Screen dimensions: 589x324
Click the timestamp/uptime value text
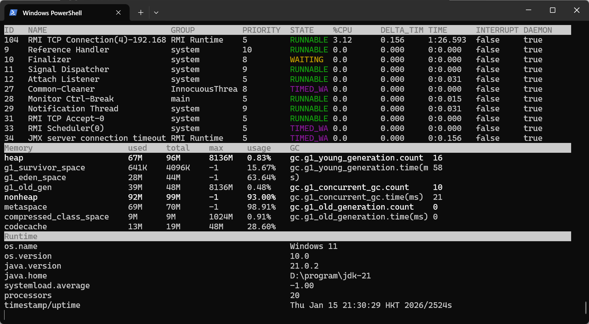pos(371,305)
